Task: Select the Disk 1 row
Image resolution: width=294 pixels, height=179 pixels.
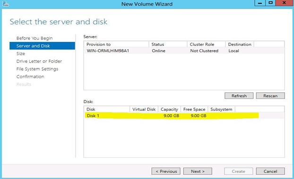Action: click(x=184, y=116)
